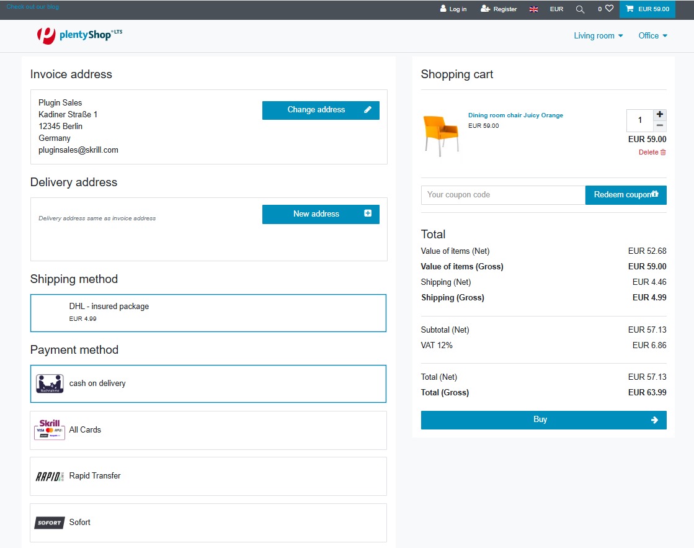The height and width of the screenshot is (548, 694).
Task: Choose Sofort payment option
Action: pos(208,523)
